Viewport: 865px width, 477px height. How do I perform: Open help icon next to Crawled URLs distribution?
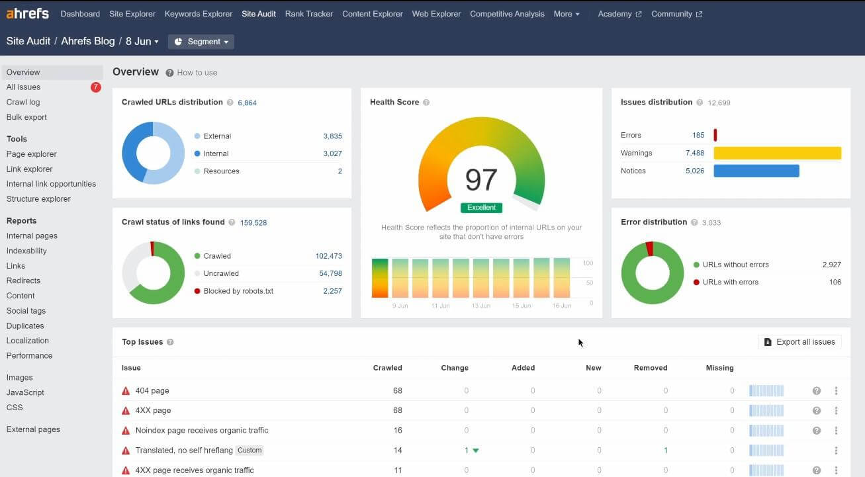230,103
